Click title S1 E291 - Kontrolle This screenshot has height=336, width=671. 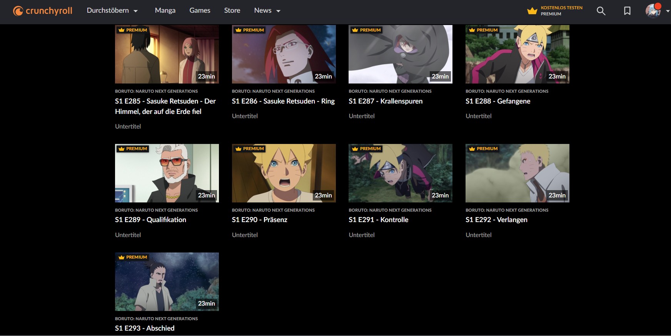379,220
